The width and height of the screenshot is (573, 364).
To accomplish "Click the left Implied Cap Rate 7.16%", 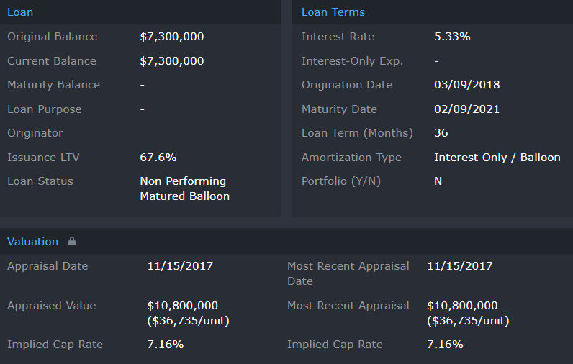I will pyautogui.click(x=165, y=345).
